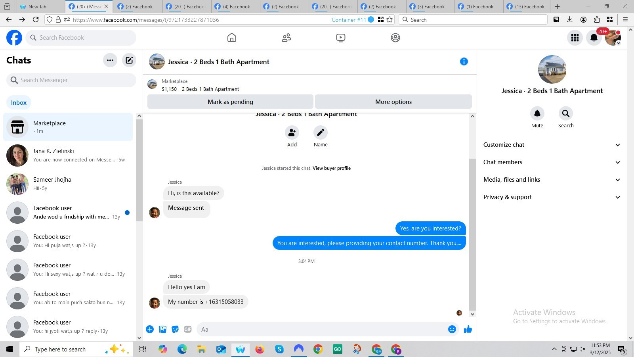Choose a GIF icon in composer
Viewport: 634px width, 357px height.
point(188,329)
